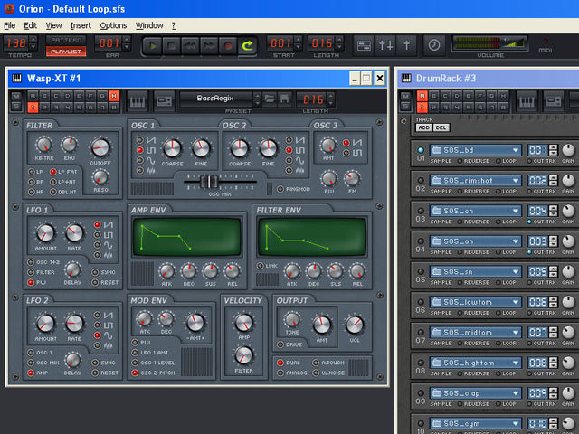Viewport: 579px width, 434px height.
Task: Select pattern A in DrumRack
Action: tap(422, 96)
